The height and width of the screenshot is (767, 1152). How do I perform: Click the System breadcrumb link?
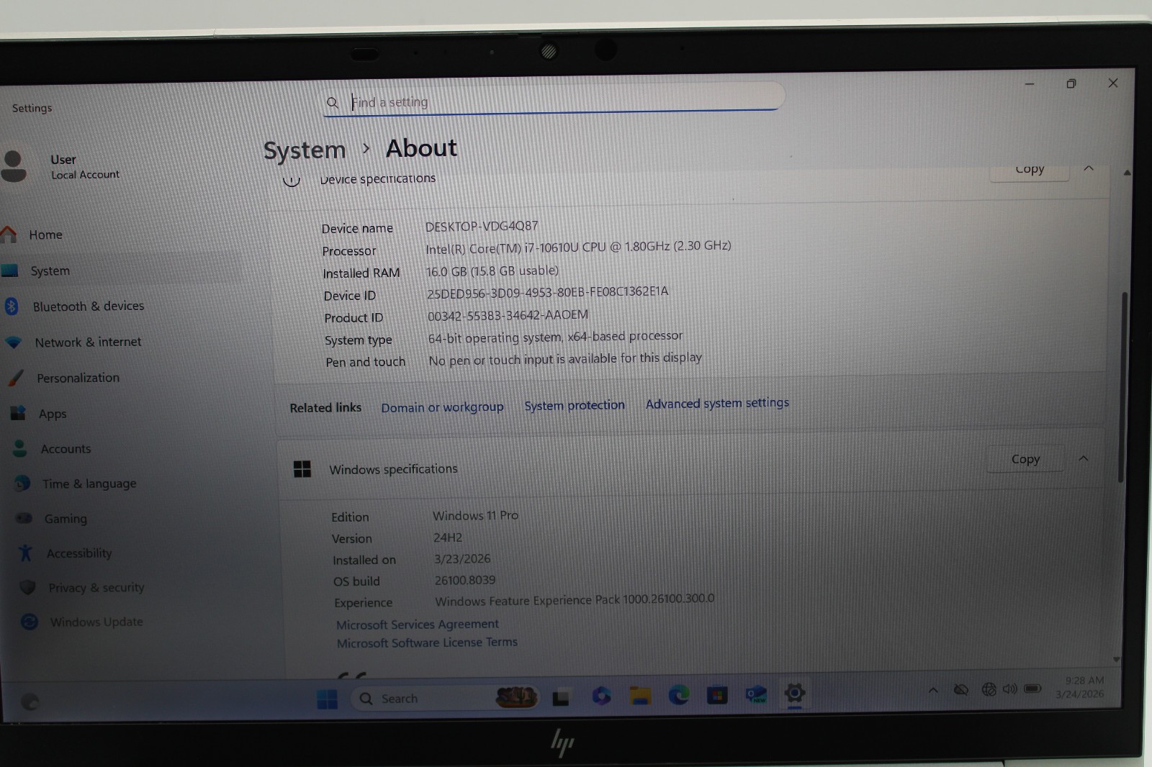point(305,150)
